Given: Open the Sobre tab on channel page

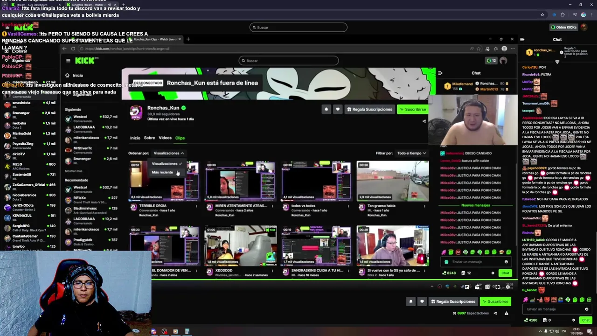Looking at the screenshot, I should 149,138.
